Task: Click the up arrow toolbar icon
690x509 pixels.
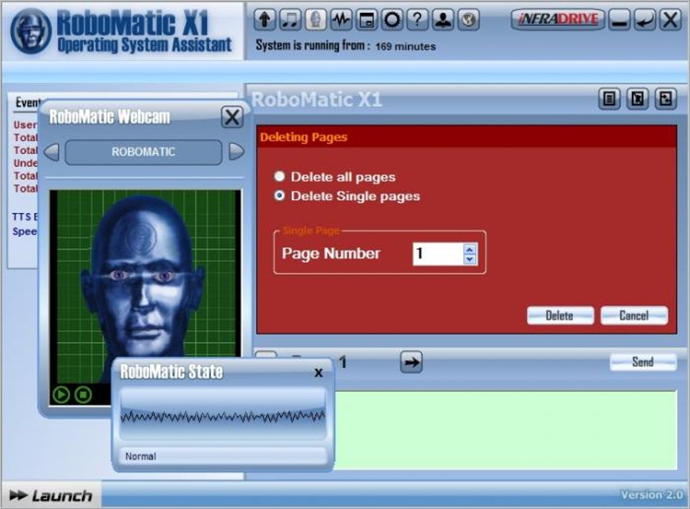Action: pyautogui.click(x=264, y=20)
